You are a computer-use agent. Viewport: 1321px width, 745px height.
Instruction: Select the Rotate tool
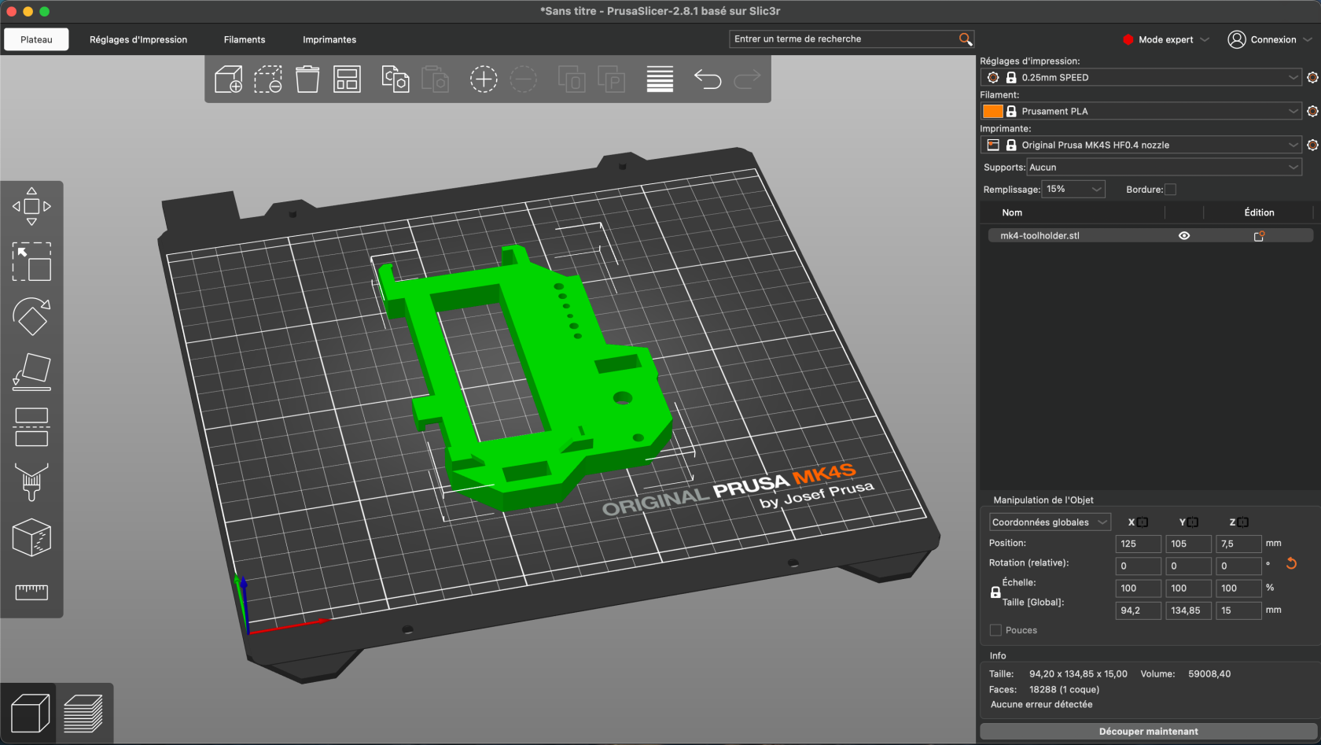pyautogui.click(x=31, y=316)
